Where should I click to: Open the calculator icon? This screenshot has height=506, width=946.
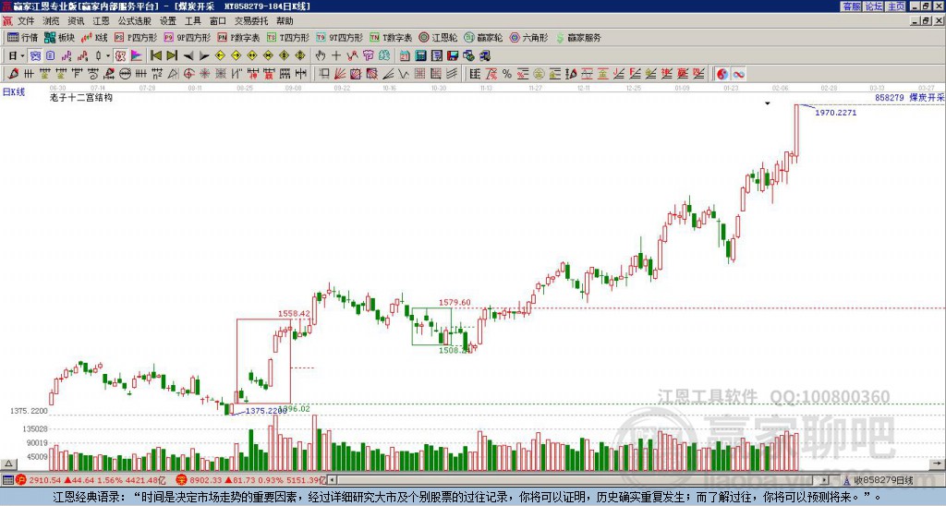click(x=420, y=55)
